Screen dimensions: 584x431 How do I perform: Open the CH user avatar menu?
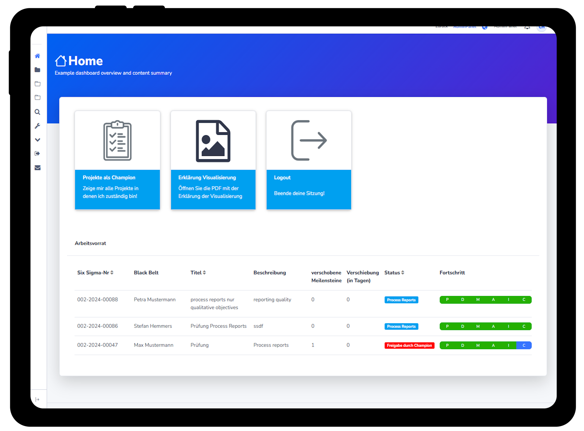541,28
